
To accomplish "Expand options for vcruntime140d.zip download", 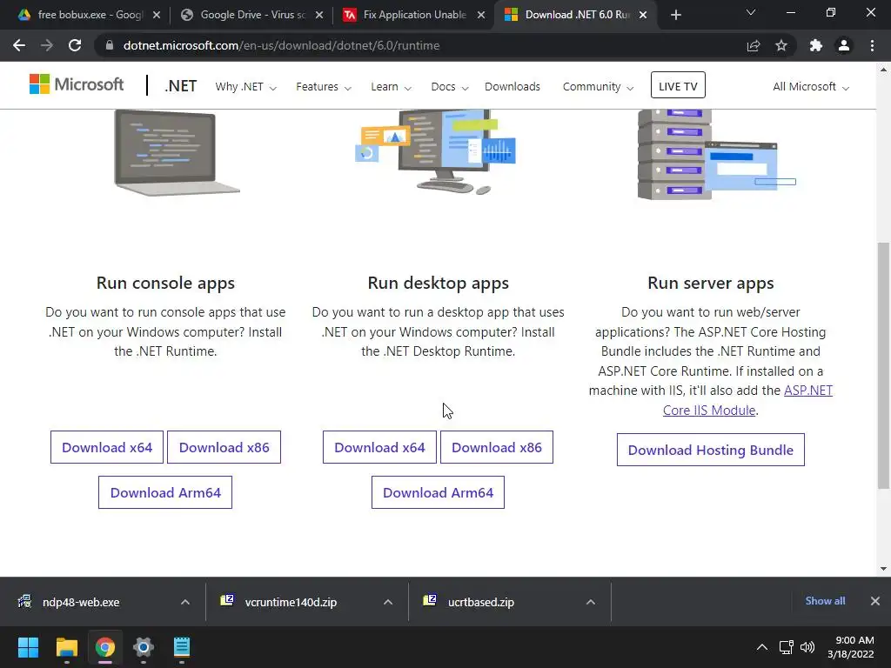I will 388,602.
